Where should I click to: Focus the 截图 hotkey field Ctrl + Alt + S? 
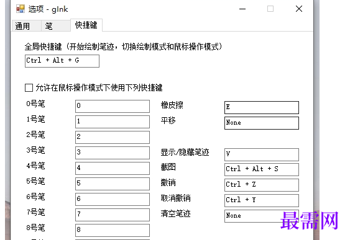coord(262,170)
